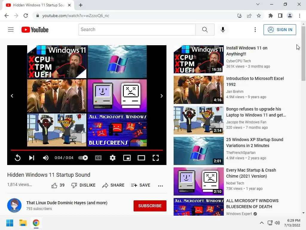This screenshot has height=230, width=306.
Task: Switch to theater mode
Action: (x=141, y=158)
